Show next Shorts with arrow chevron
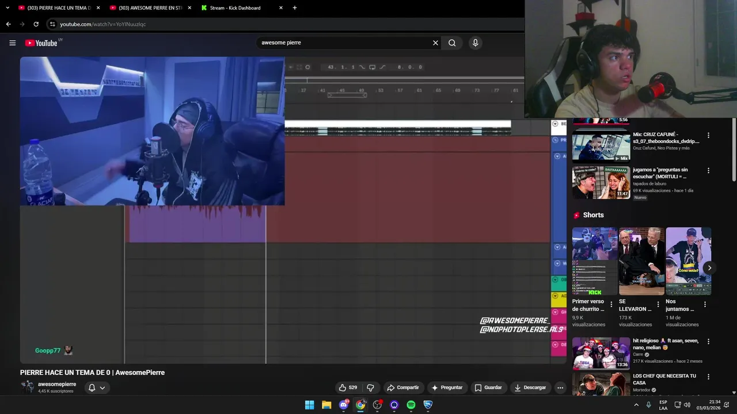Viewport: 737px width, 414px height. (x=709, y=268)
